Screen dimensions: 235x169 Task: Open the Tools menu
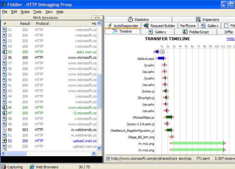(x=37, y=12)
